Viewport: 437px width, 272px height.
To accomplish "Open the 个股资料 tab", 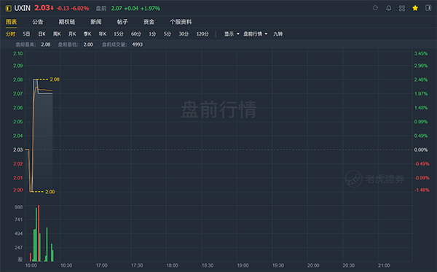I will [181, 22].
